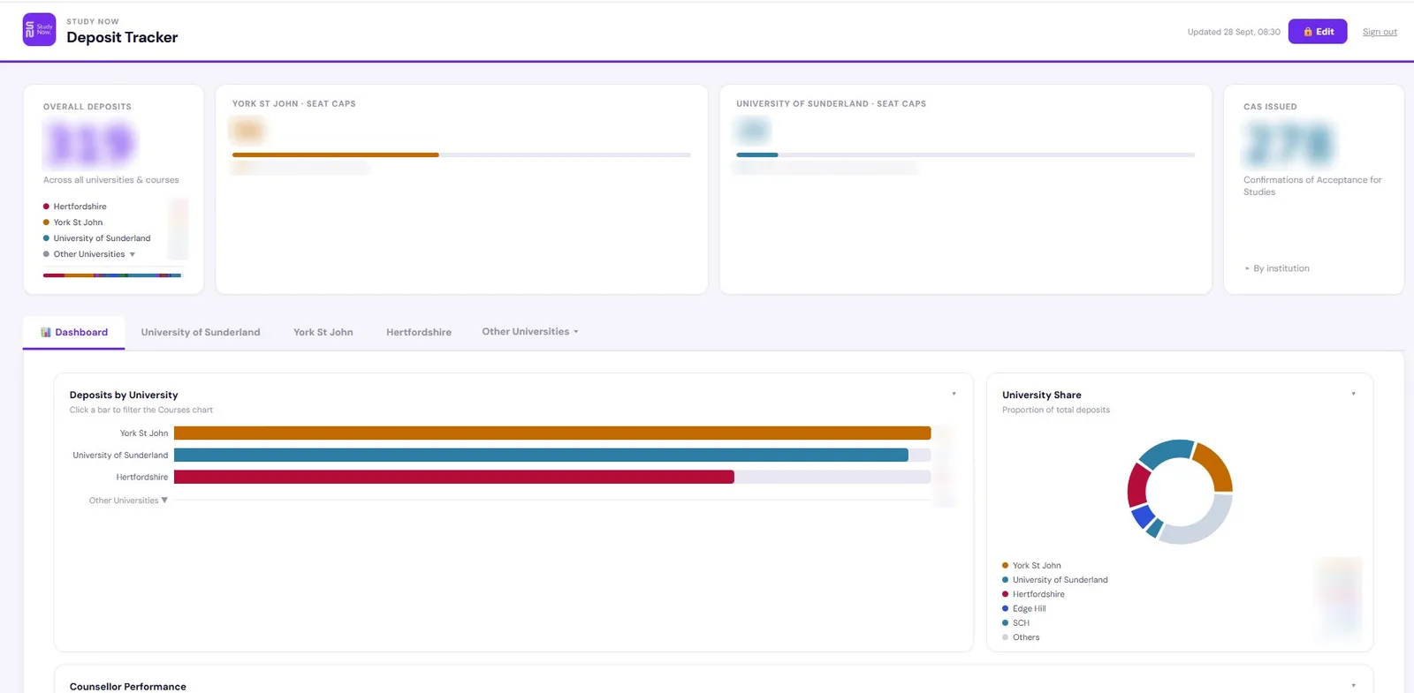Click the 'Counsellor Performance' heading
This screenshot has height=693, width=1414.
point(128,686)
